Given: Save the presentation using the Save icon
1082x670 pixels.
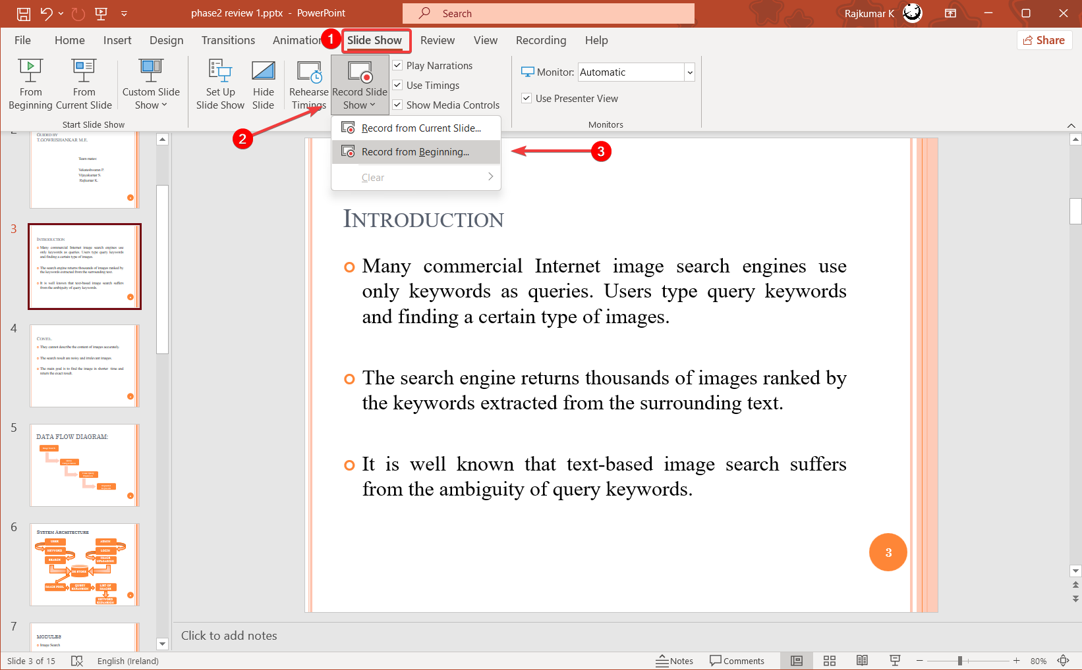Looking at the screenshot, I should 23,13.
